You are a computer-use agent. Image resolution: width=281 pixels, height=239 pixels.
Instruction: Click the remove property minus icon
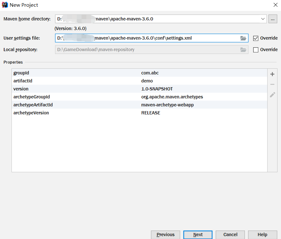point(272,84)
